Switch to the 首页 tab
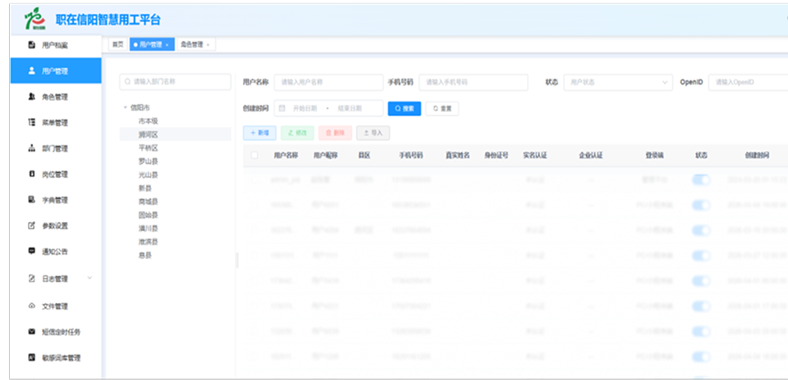 pos(117,44)
